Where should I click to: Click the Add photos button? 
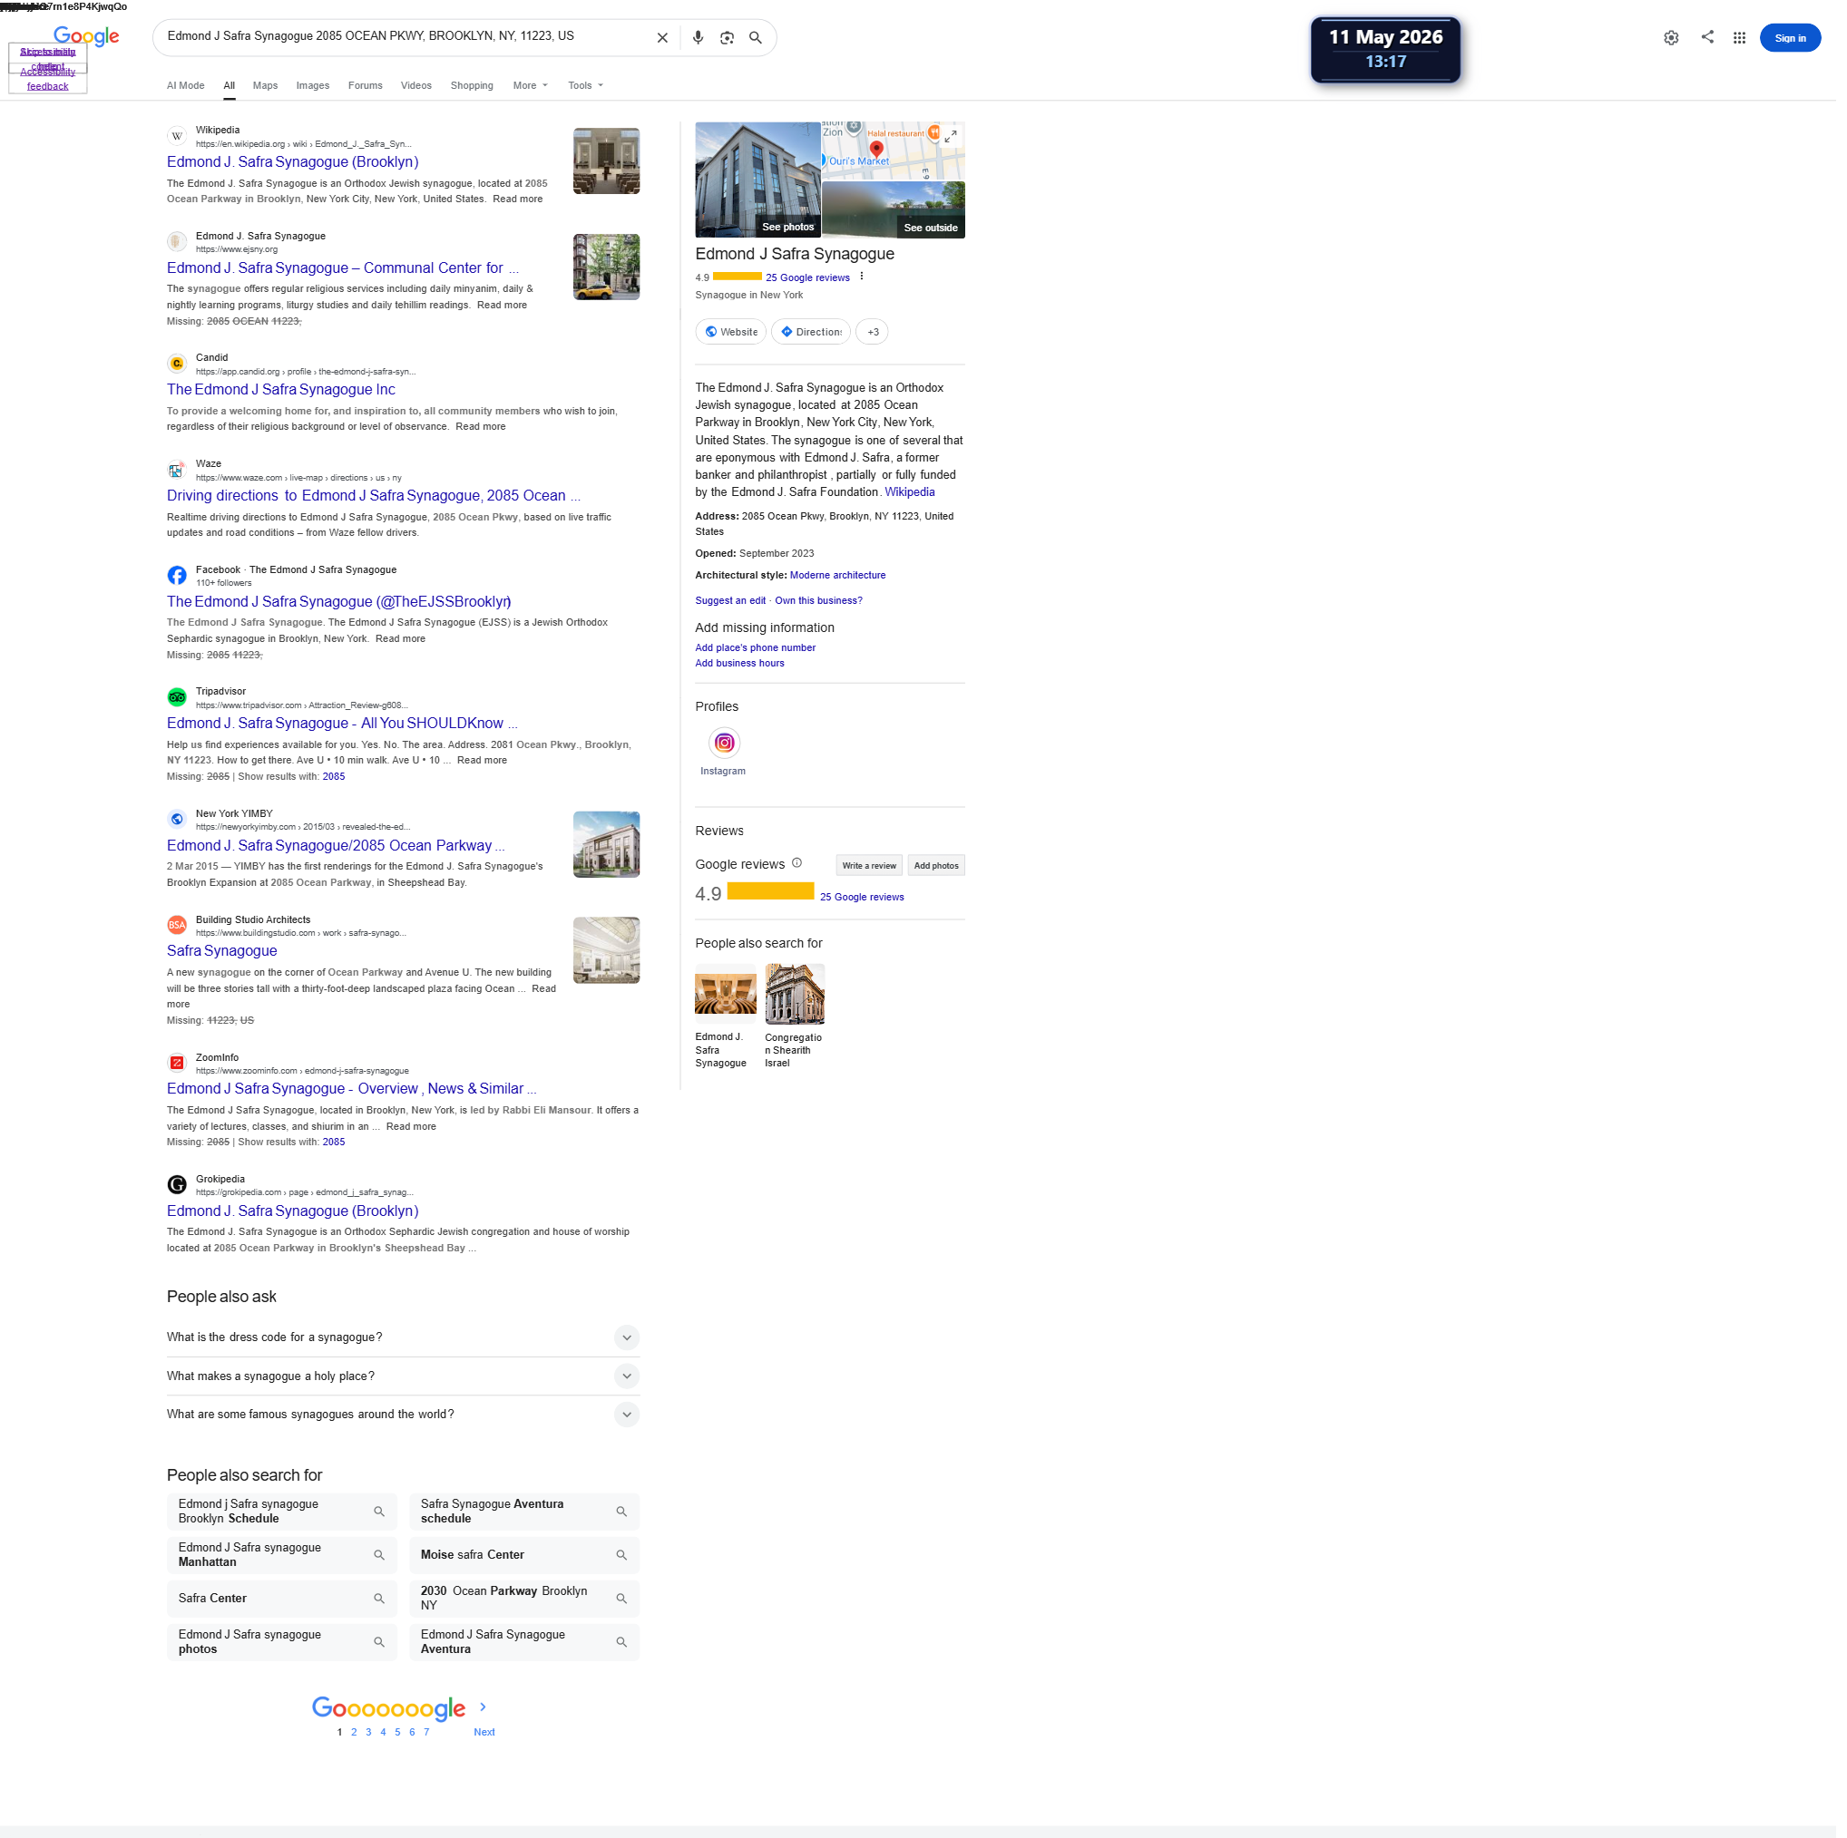941,870
